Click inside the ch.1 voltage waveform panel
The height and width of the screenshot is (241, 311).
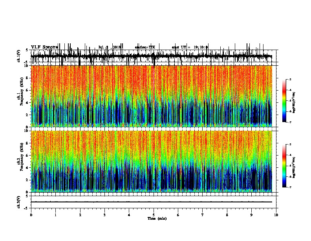click(x=153, y=56)
